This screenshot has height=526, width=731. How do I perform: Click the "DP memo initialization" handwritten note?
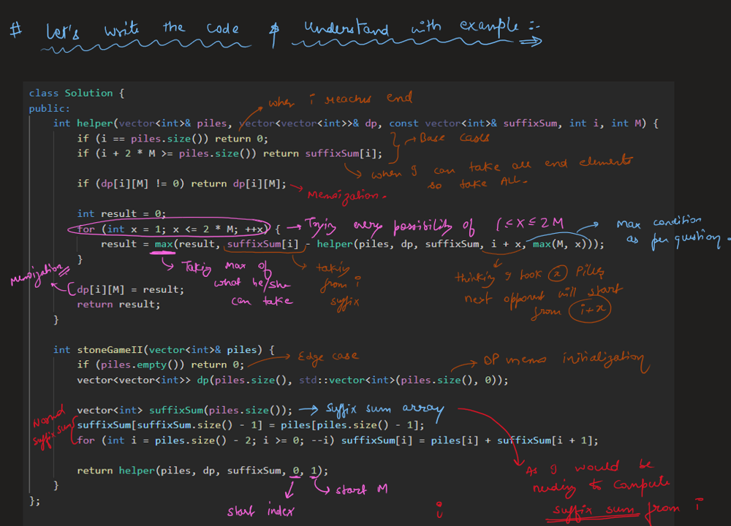pyautogui.click(x=563, y=359)
